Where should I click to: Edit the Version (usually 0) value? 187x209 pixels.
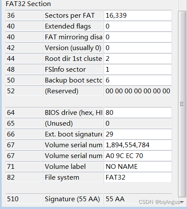coord(138,48)
